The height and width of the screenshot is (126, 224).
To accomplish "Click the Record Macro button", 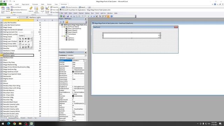I will coord(16,7).
